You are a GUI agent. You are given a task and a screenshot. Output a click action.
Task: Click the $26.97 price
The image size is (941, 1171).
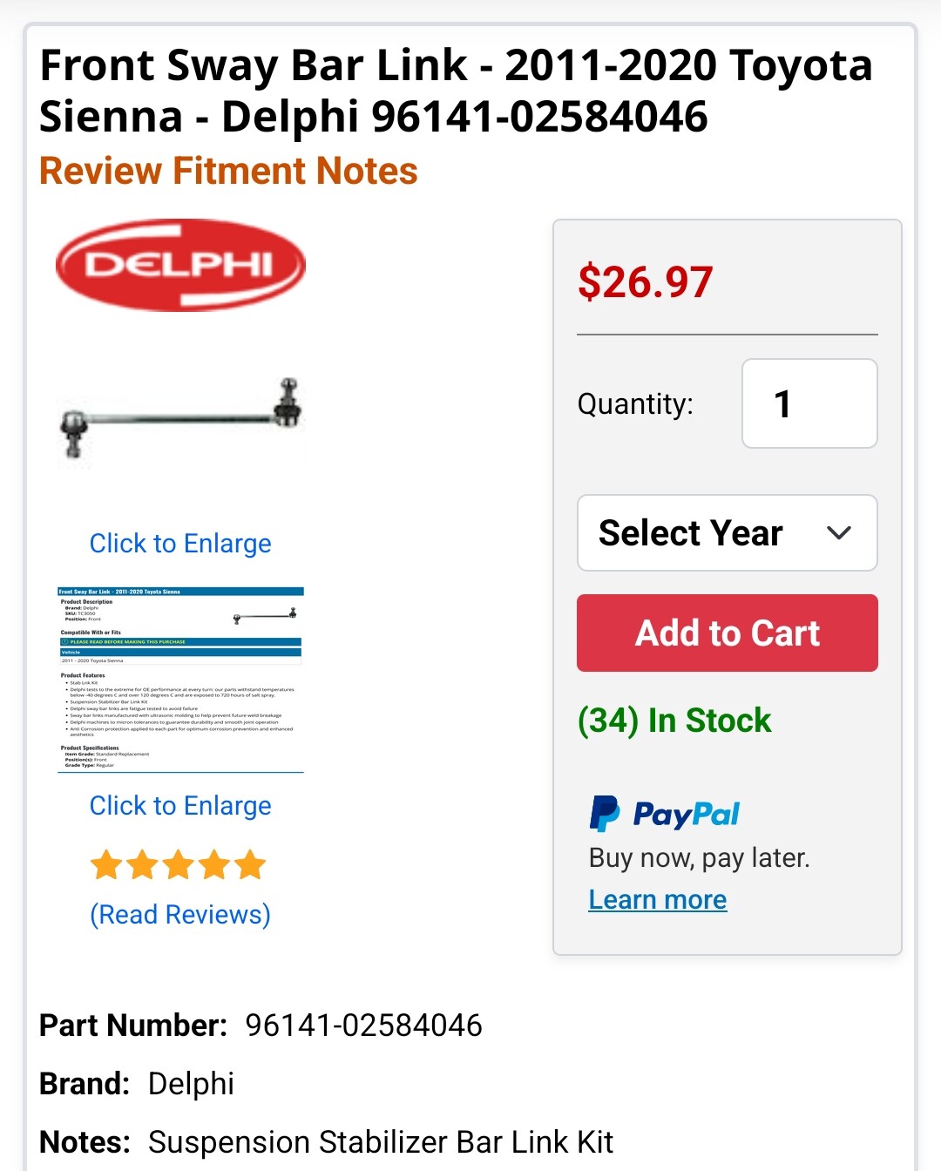[x=646, y=282]
